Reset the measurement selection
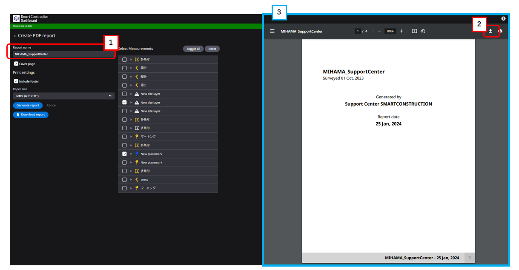The width and height of the screenshot is (519, 270). coord(212,49)
